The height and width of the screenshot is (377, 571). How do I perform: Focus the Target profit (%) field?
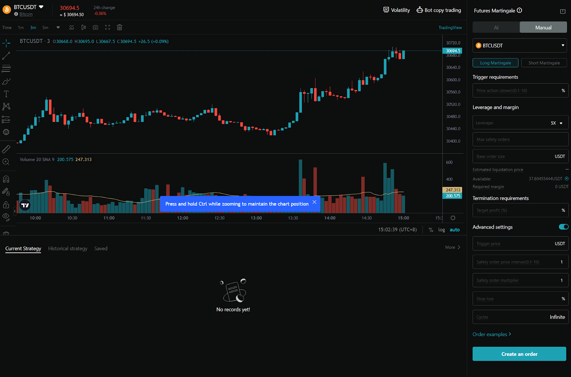coord(521,210)
